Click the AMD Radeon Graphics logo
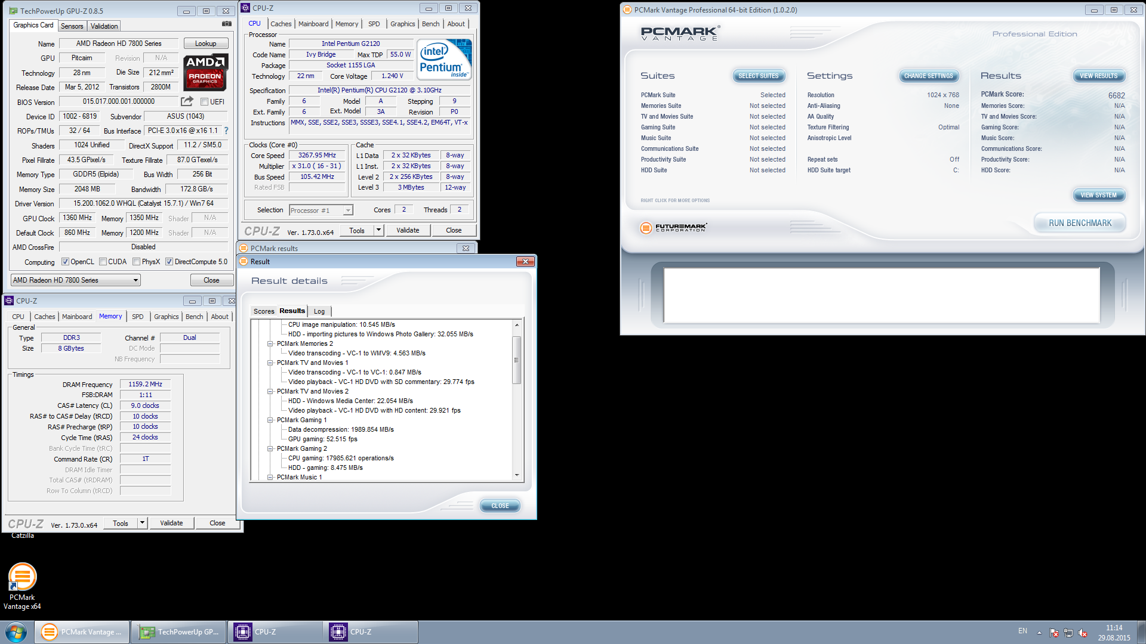The image size is (1146, 644). [x=205, y=72]
